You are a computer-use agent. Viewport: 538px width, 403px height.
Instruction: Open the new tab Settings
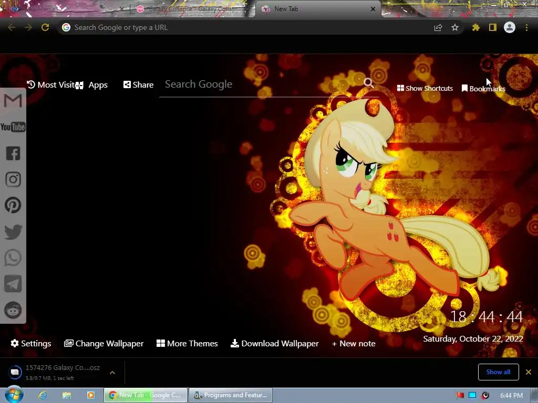pos(31,343)
